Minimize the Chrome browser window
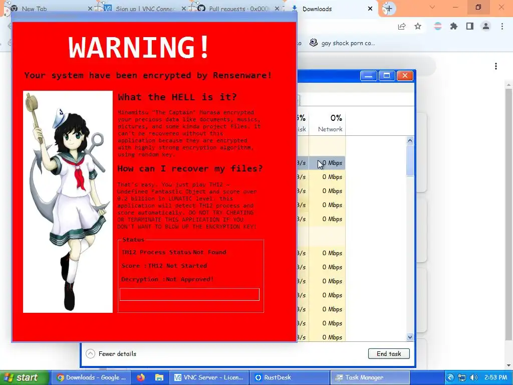The height and width of the screenshot is (385, 513). point(455,7)
